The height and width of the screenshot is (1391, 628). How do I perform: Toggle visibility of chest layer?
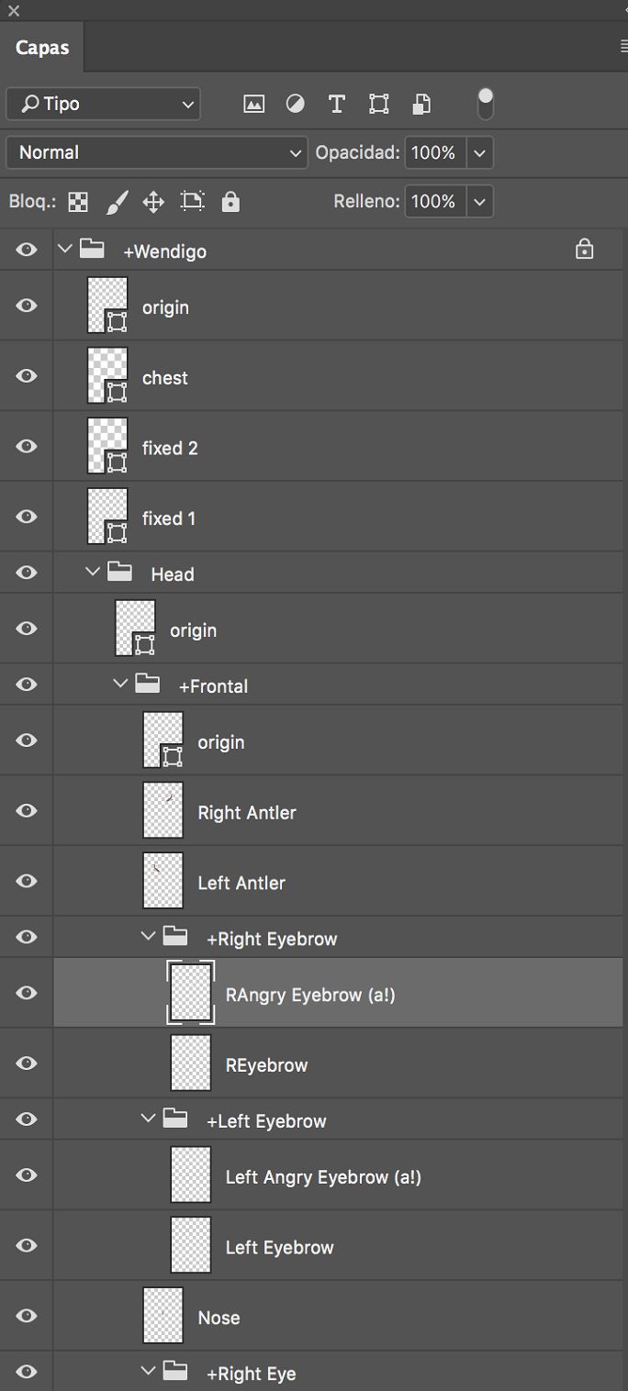click(x=27, y=376)
